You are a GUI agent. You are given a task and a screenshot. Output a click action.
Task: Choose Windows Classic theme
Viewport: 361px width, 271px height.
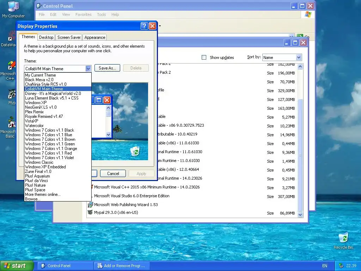coord(58,162)
